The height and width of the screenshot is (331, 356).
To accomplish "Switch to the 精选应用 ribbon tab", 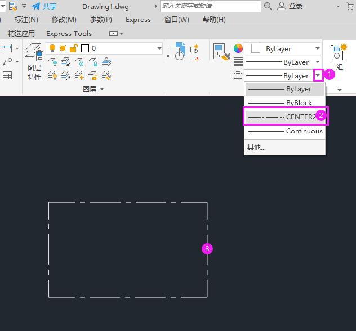I will point(21,34).
